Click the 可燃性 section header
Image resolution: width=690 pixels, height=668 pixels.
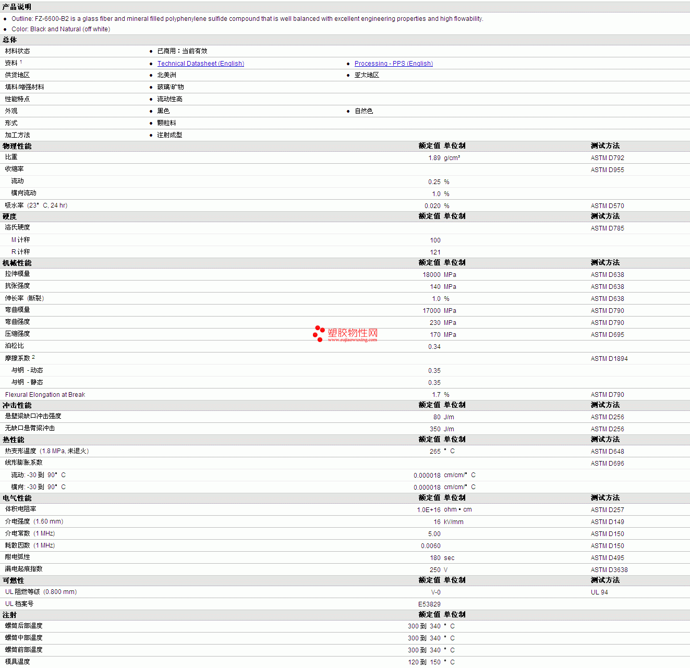(13, 581)
